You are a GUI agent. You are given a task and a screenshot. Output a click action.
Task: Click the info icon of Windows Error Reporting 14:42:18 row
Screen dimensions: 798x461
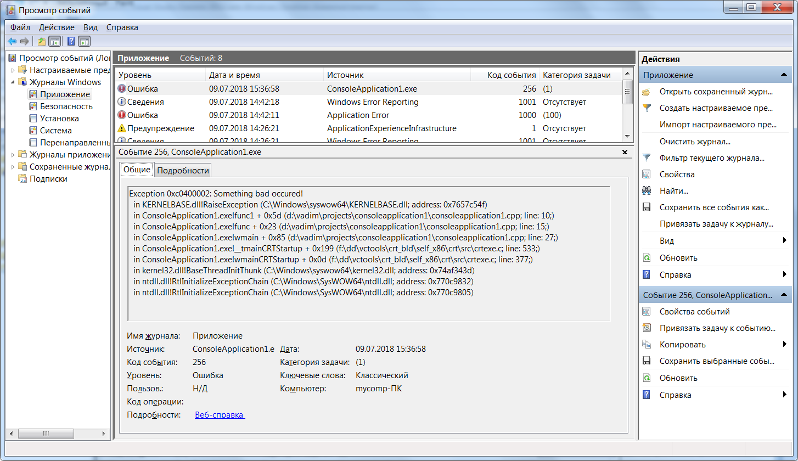[x=122, y=102]
